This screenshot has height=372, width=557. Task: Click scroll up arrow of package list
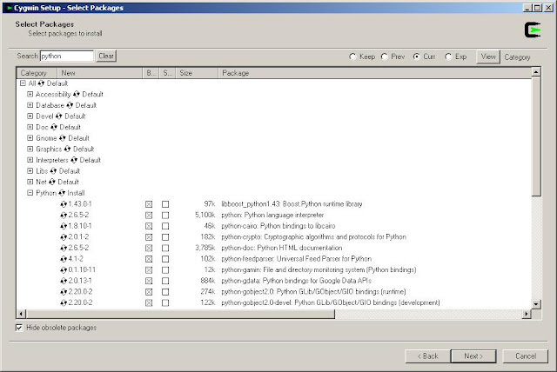click(536, 72)
